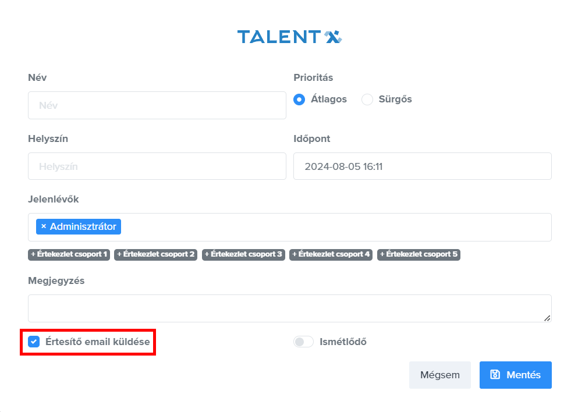Open the Időpont date time picker
578x412 pixels.
(422, 166)
